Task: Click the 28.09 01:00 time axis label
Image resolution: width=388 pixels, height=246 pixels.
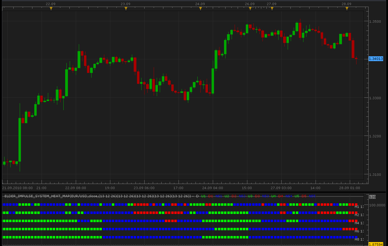Action: 350,188
